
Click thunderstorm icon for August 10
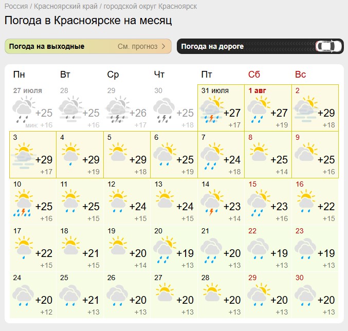click(x=23, y=203)
